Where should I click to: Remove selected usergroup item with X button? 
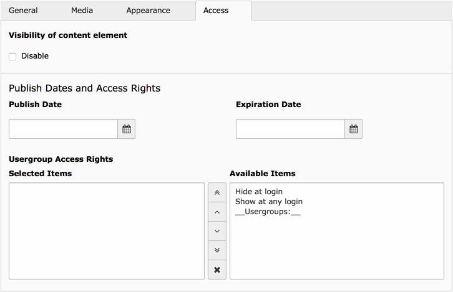click(x=217, y=270)
